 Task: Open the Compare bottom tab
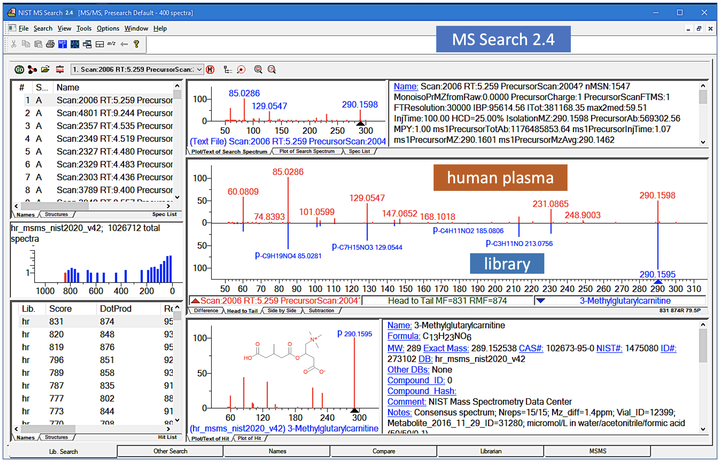[x=384, y=451]
